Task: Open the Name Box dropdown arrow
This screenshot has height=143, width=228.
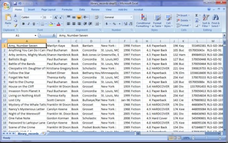Action: pos(35,36)
